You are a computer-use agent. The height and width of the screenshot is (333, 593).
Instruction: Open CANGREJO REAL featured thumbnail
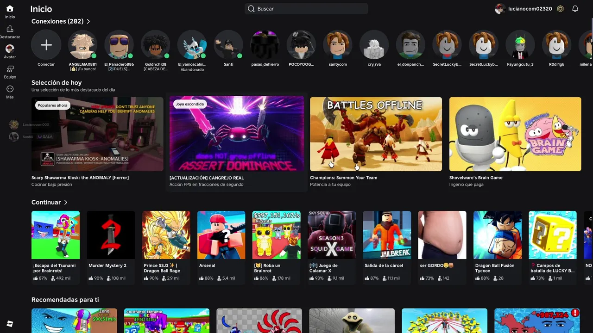tap(237, 134)
